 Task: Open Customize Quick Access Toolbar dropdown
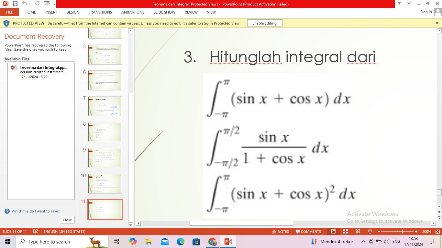pos(54,4)
